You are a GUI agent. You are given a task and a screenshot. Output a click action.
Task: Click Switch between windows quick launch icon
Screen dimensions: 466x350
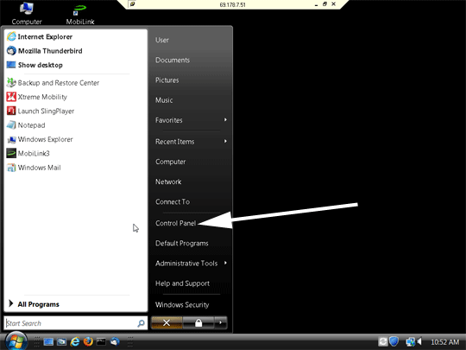[61, 341]
